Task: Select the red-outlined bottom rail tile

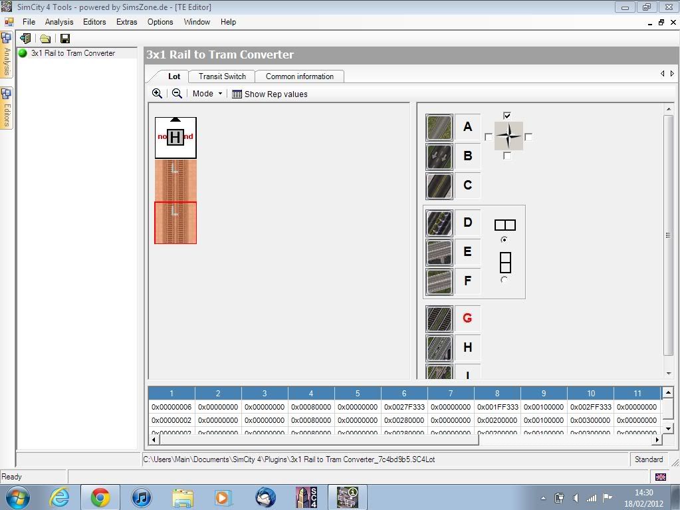Action: click(175, 223)
